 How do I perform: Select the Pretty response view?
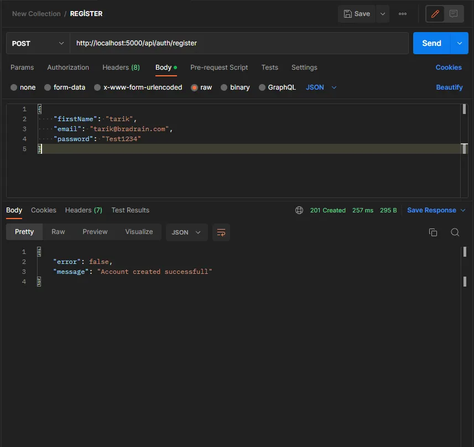point(24,232)
